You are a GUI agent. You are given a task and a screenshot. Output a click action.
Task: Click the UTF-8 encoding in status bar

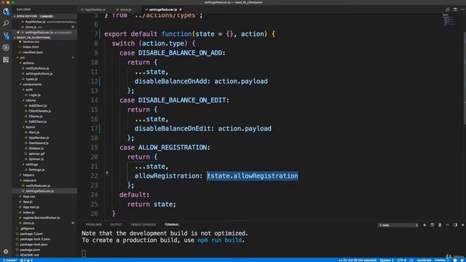(x=401, y=261)
